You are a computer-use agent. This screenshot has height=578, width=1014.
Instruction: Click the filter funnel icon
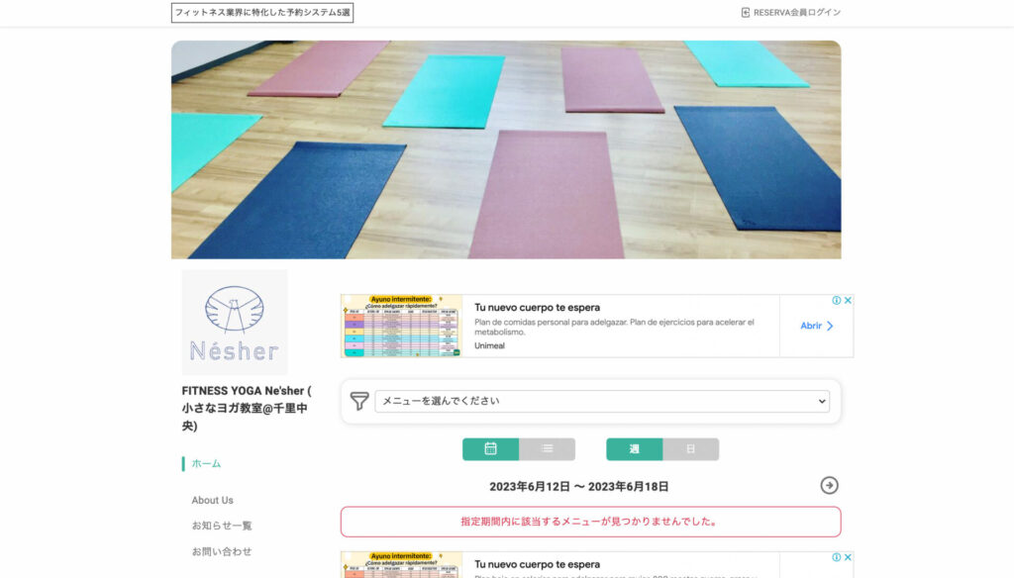359,401
